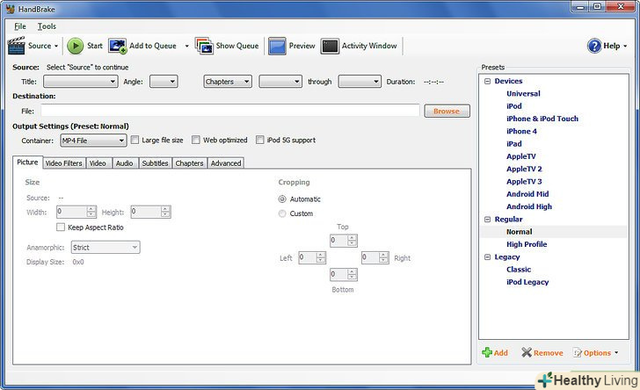Select the iPhone 4 preset
This screenshot has height=390, width=640.
point(521,132)
